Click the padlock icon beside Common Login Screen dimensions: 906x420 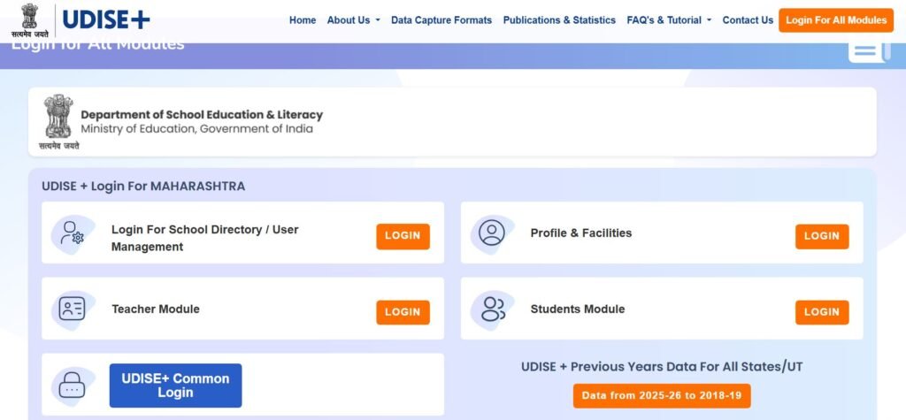[x=73, y=386]
